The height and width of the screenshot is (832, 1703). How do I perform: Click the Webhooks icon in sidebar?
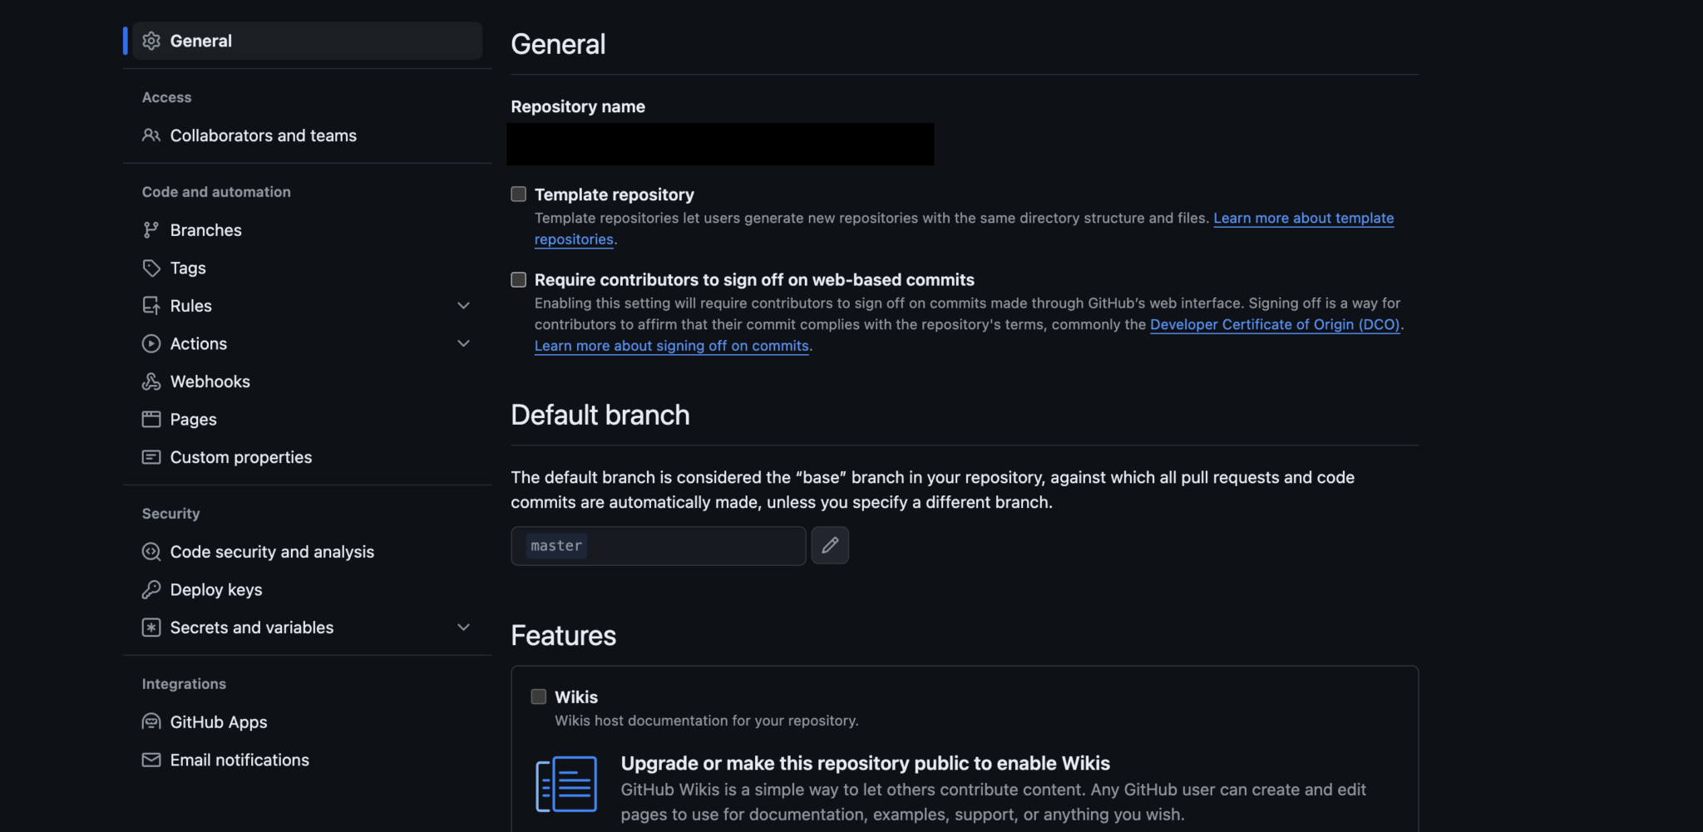[x=151, y=381]
